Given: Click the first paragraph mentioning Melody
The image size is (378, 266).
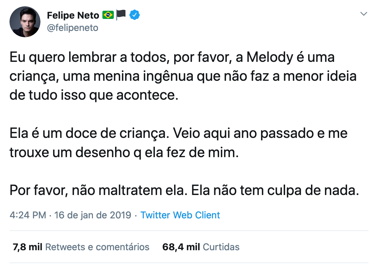Looking at the screenshot, I should tap(183, 76).
